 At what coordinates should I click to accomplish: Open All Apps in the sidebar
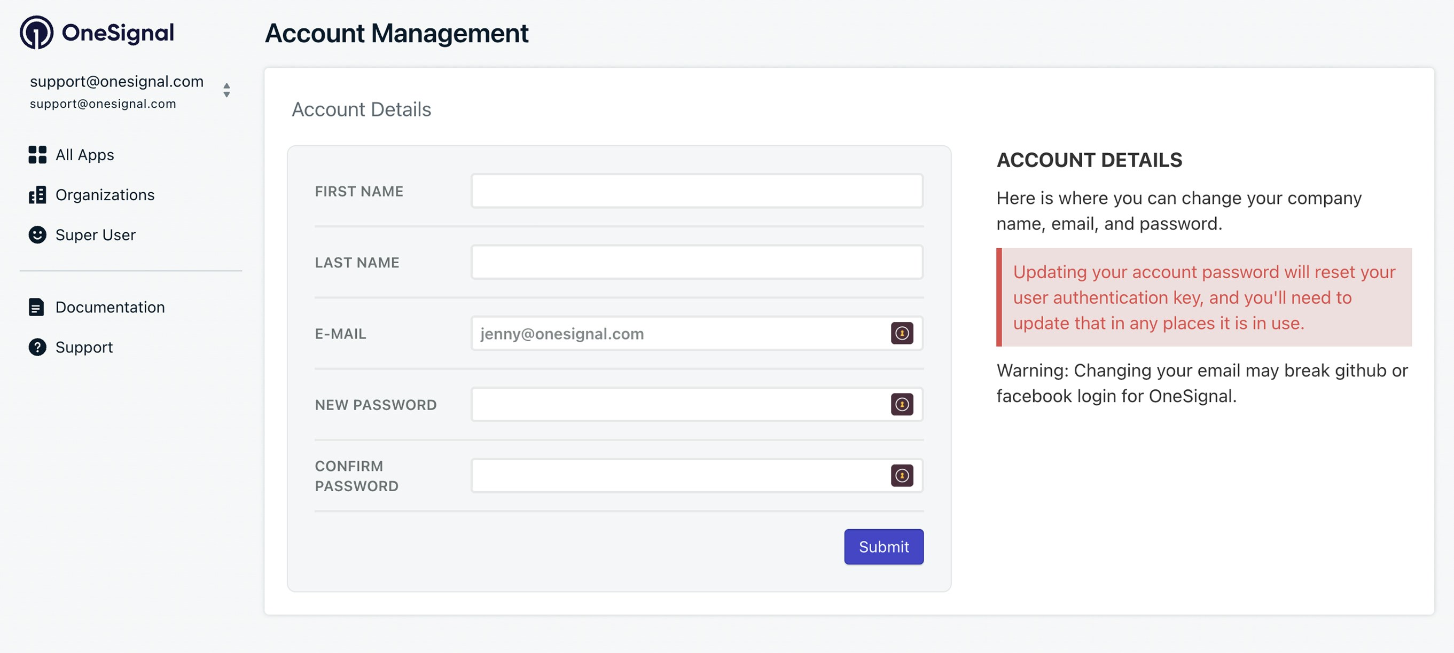[x=85, y=155]
